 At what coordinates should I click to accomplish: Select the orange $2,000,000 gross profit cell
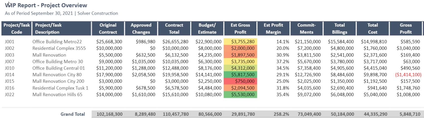click(x=240, y=48)
